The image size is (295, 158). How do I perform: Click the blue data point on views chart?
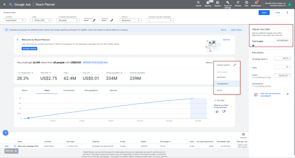pos(28,118)
